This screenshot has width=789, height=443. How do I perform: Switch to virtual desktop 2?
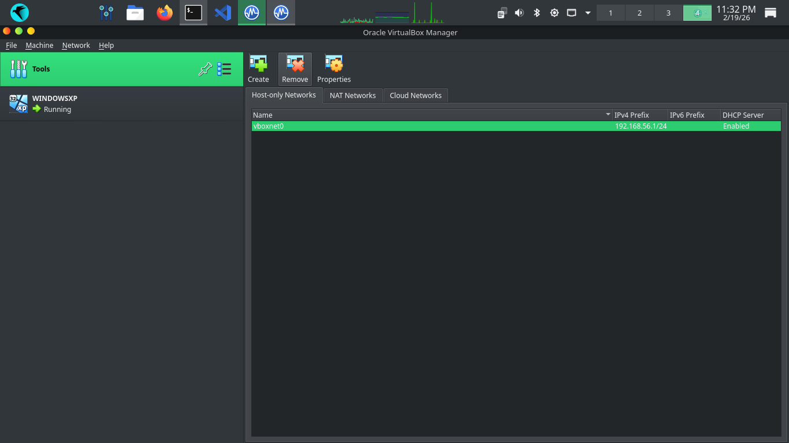[x=639, y=13]
